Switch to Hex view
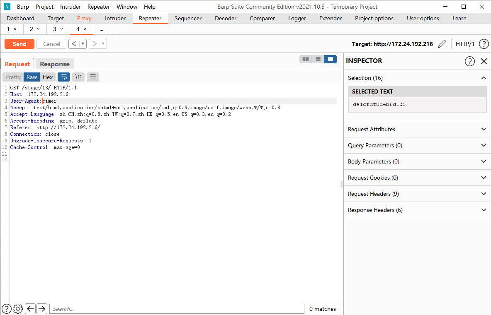491x315 pixels. [48, 77]
